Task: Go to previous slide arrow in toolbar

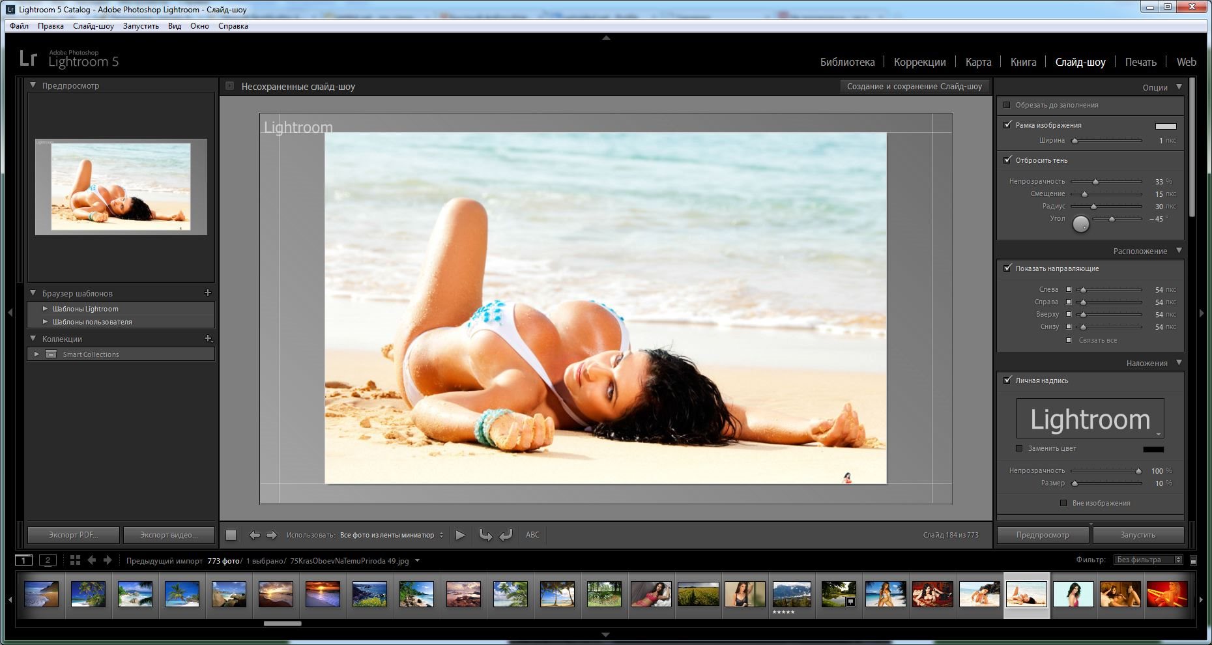Action: pos(255,535)
